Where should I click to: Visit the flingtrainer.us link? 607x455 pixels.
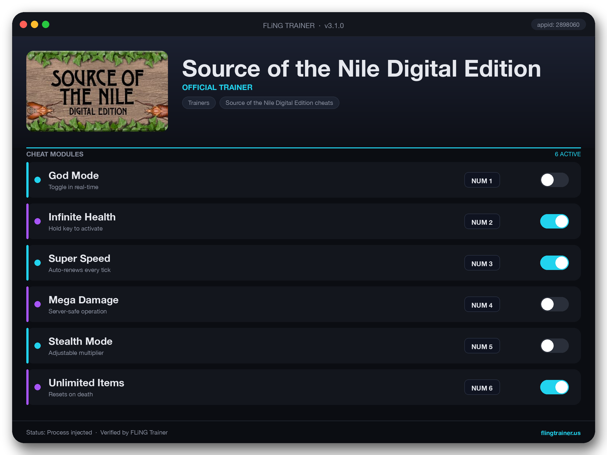tap(560, 433)
